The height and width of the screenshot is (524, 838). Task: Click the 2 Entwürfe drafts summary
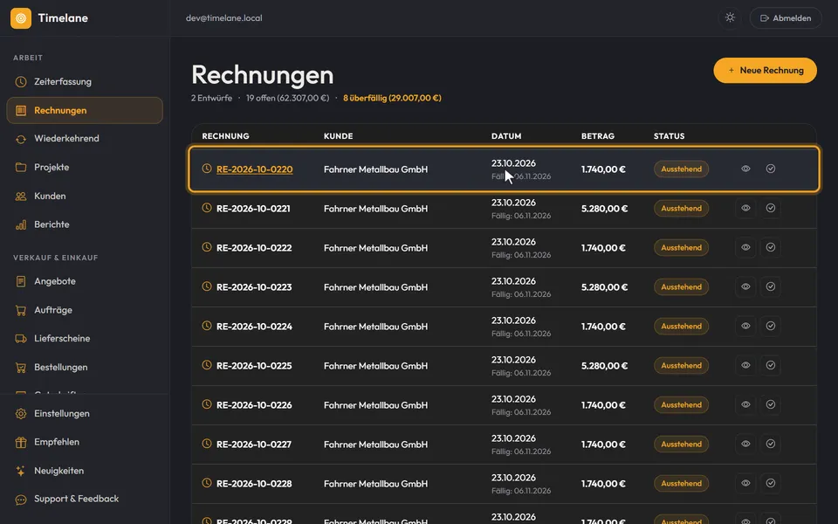click(x=211, y=98)
